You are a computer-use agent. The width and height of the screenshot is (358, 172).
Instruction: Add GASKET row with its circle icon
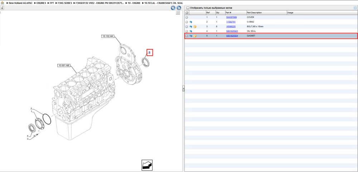point(187,36)
